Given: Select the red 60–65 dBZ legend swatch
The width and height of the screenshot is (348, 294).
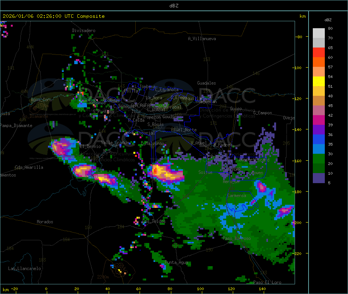Looking at the screenshot, I should [x=319, y=52].
